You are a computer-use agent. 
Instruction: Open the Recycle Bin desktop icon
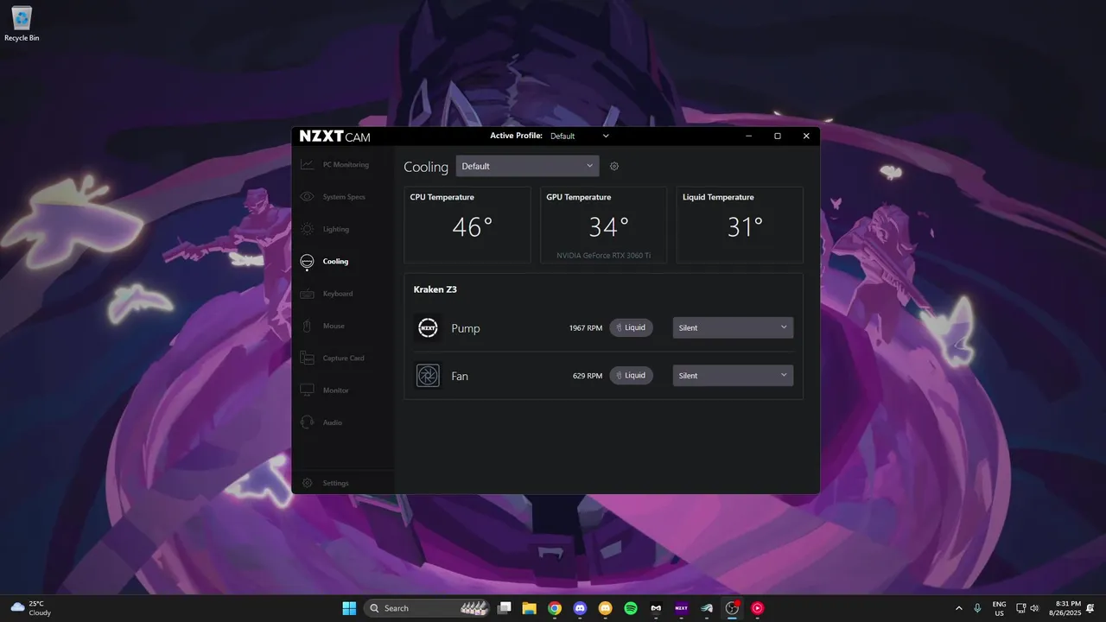(22, 24)
